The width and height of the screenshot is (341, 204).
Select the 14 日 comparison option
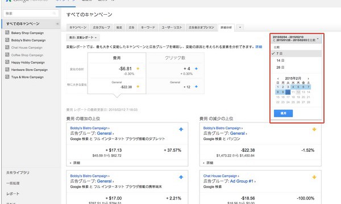(x=296, y=61)
